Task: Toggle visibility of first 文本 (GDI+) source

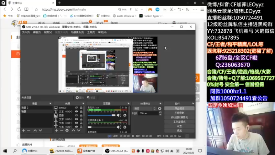Action: [x=76, y=111]
